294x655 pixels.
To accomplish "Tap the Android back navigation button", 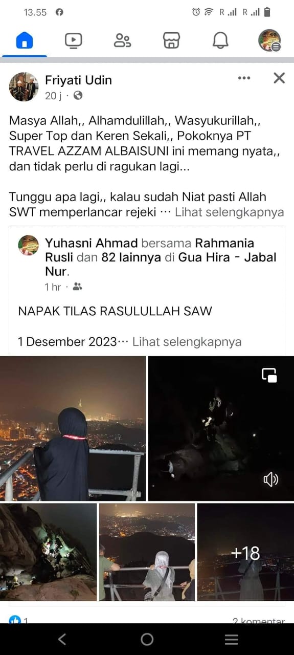I will point(62,639).
